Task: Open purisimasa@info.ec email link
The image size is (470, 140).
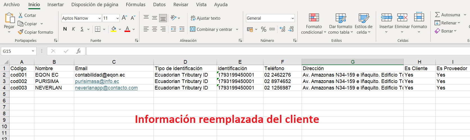Action: [97, 81]
